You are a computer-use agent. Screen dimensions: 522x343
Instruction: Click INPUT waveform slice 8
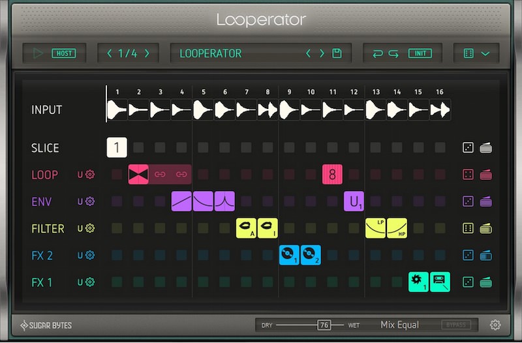[268, 110]
